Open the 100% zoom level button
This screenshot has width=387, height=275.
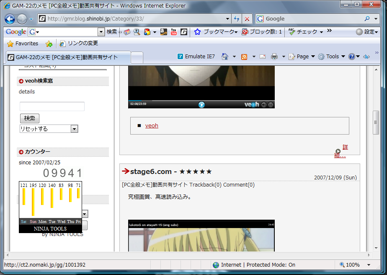350,265
